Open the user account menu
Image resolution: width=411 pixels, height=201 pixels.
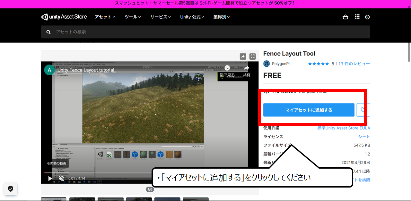tap(367, 17)
